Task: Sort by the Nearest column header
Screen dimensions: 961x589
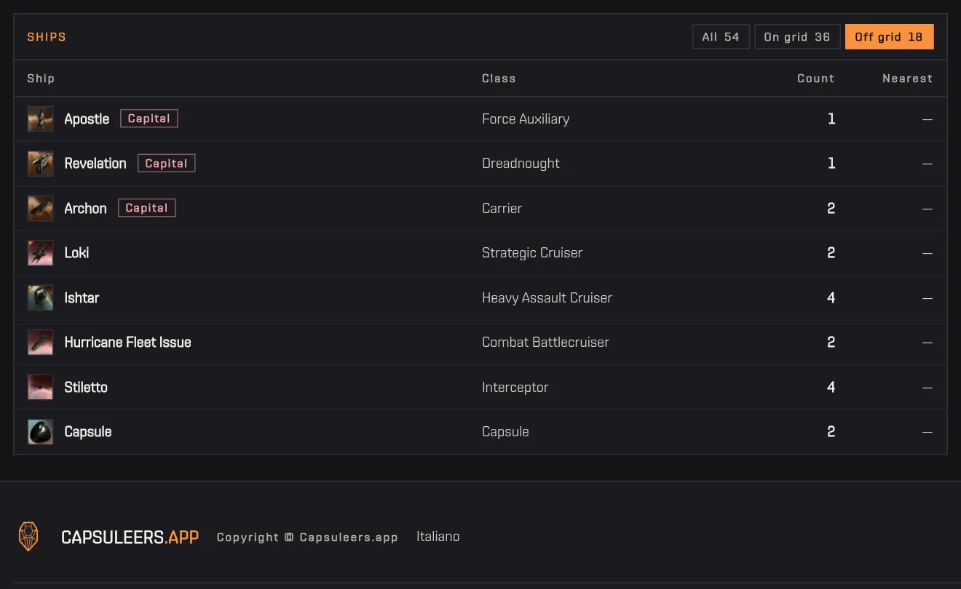Action: coord(907,79)
